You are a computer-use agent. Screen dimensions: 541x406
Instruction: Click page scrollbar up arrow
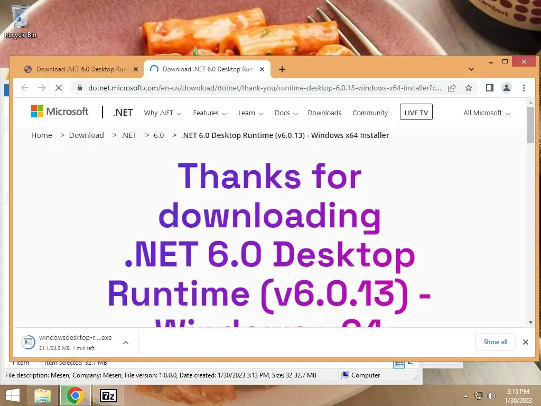tap(530, 103)
